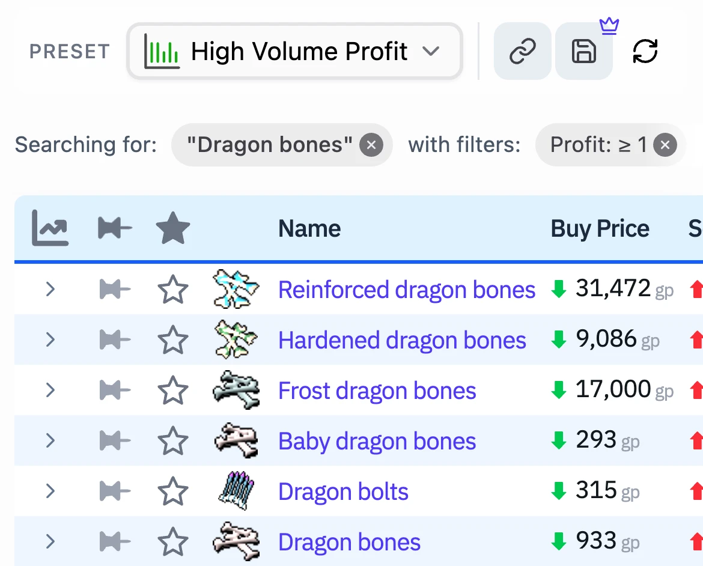Expand the Reinforced dragon bones row
This screenshot has width=703, height=566.
[50, 289]
